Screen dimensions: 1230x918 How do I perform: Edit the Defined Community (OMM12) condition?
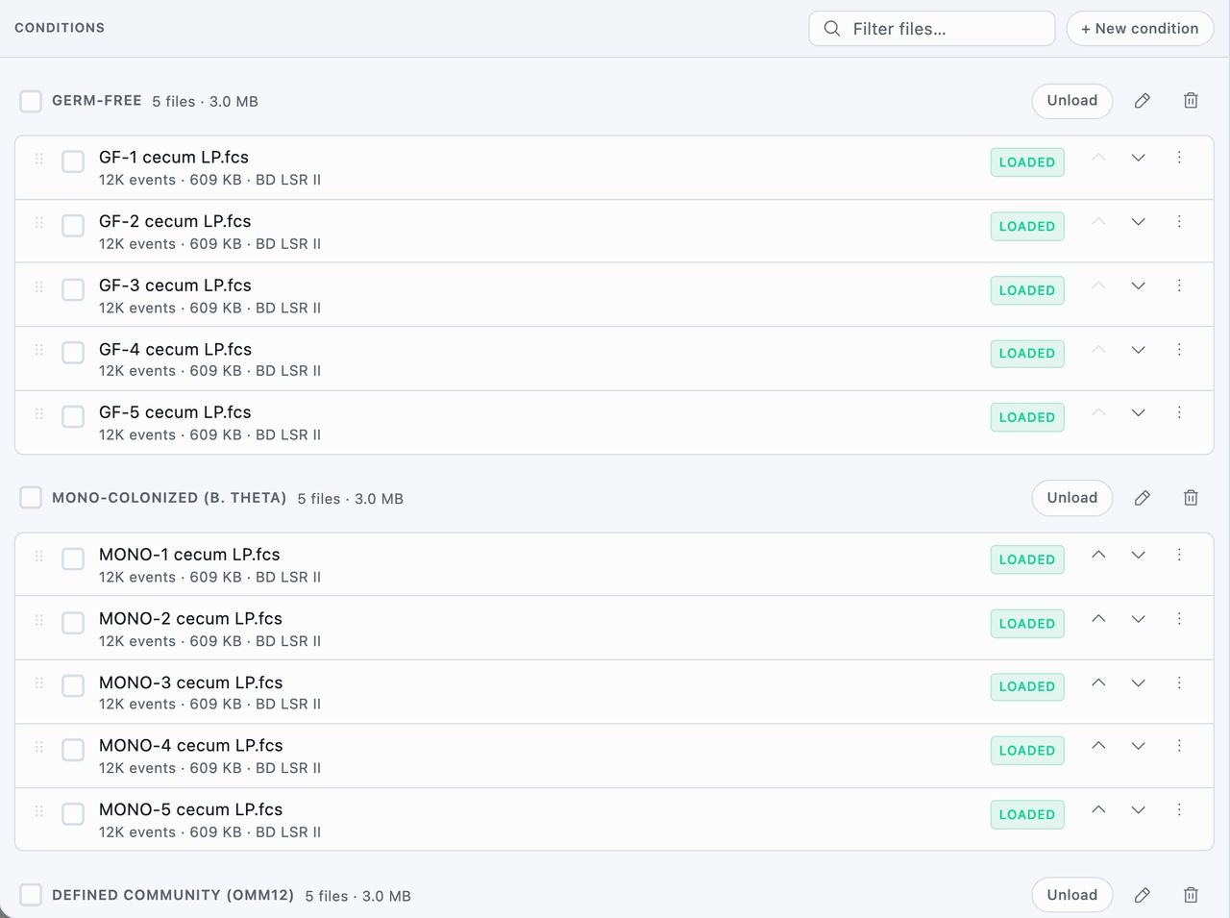point(1143,895)
